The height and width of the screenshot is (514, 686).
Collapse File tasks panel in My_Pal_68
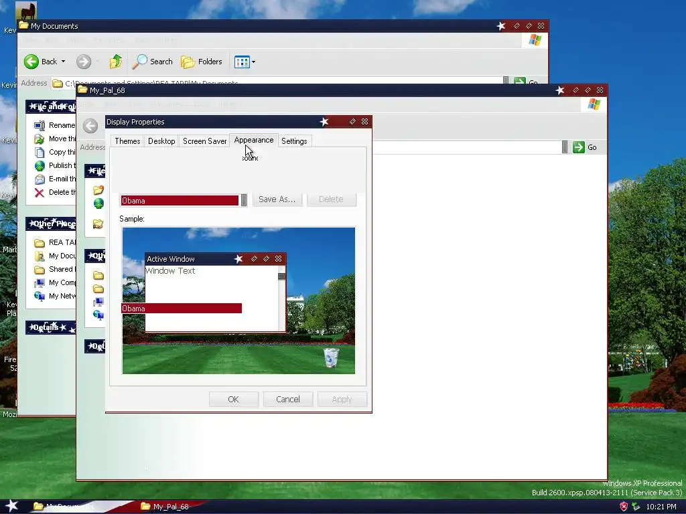coord(95,171)
